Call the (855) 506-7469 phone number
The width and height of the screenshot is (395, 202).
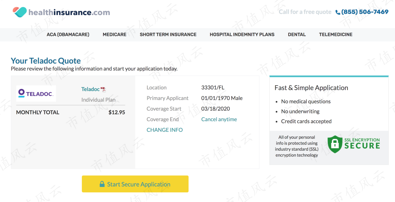(x=365, y=12)
